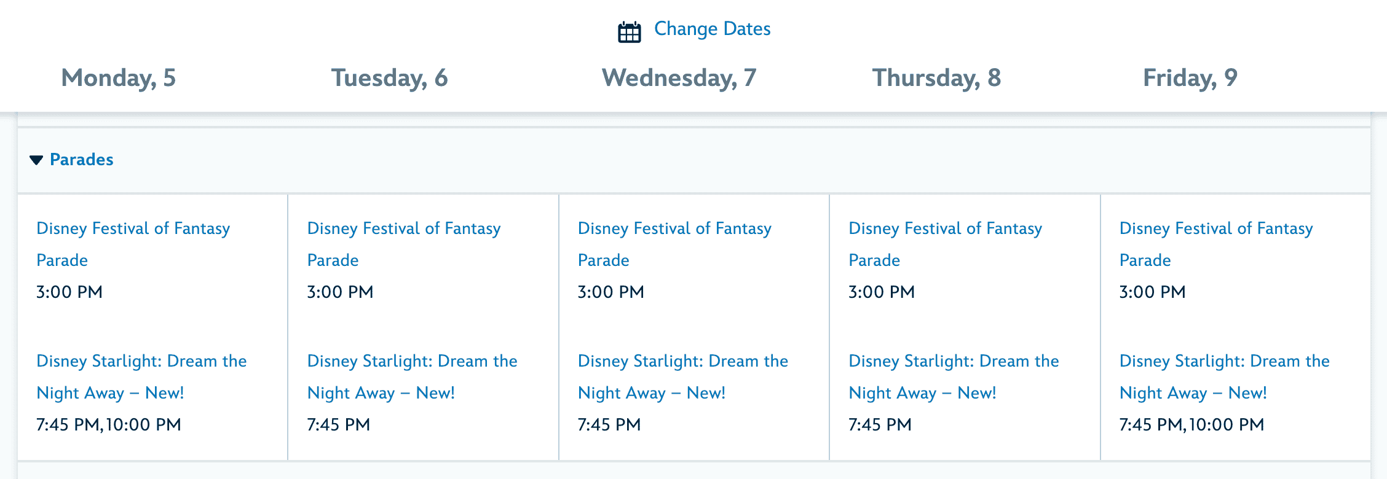Open Wednesday's Disney Starlight parade link
Image resolution: width=1387 pixels, height=479 pixels.
[682, 362]
